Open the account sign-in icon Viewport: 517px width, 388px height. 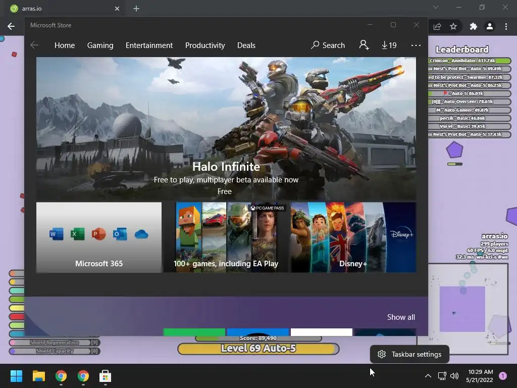pyautogui.click(x=364, y=45)
